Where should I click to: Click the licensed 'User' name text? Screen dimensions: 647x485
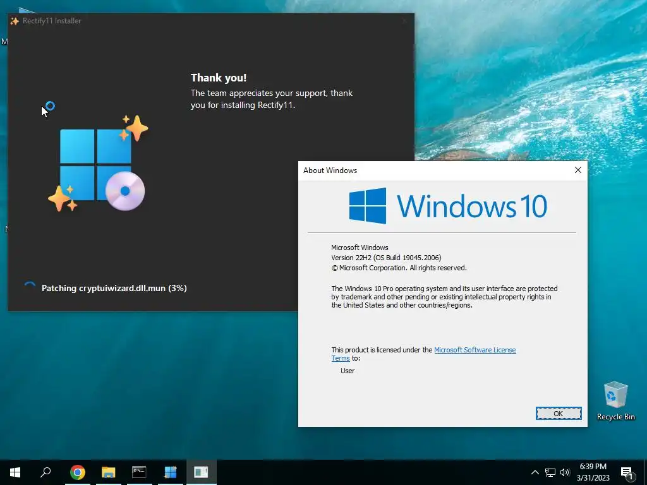(x=348, y=371)
